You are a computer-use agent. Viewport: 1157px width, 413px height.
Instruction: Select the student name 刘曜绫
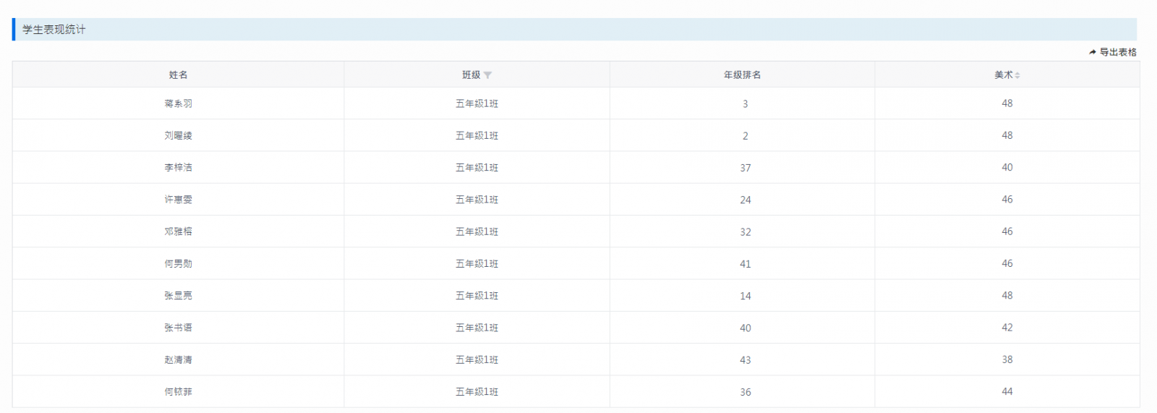coord(178,136)
